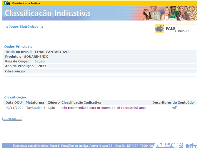Click the Plataforma column header
This screenshot has height=150, width=200.
tap(35, 102)
